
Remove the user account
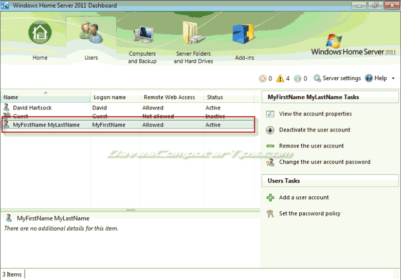click(x=311, y=146)
